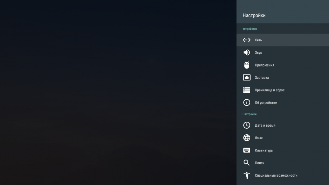Click the speaker icon for Звук

[x=246, y=52]
